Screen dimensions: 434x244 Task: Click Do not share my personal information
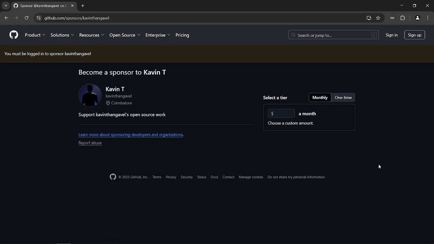point(296,177)
